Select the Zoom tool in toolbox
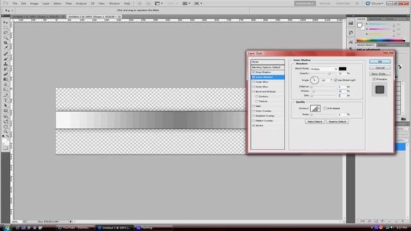The height and width of the screenshot is (231, 411). 6,132
